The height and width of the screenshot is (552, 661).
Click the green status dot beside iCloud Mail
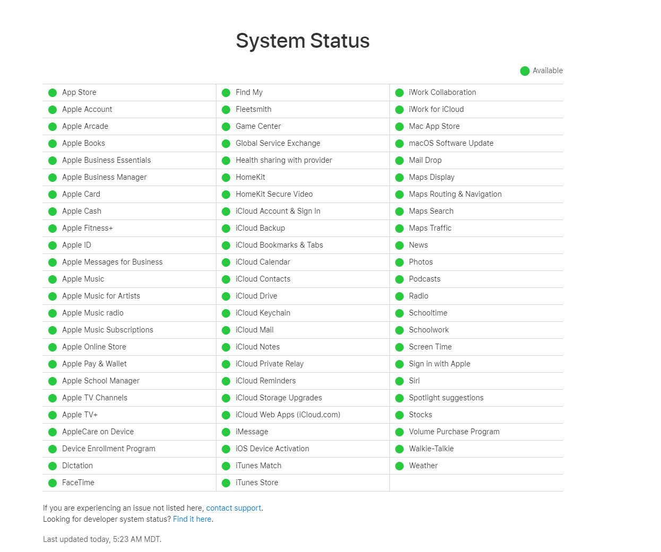click(x=226, y=330)
